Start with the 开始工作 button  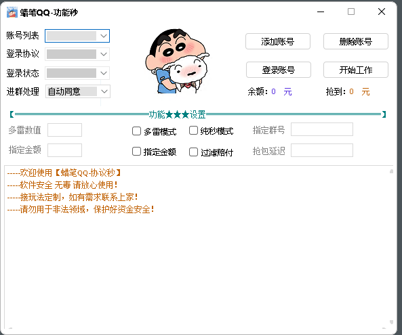(356, 70)
